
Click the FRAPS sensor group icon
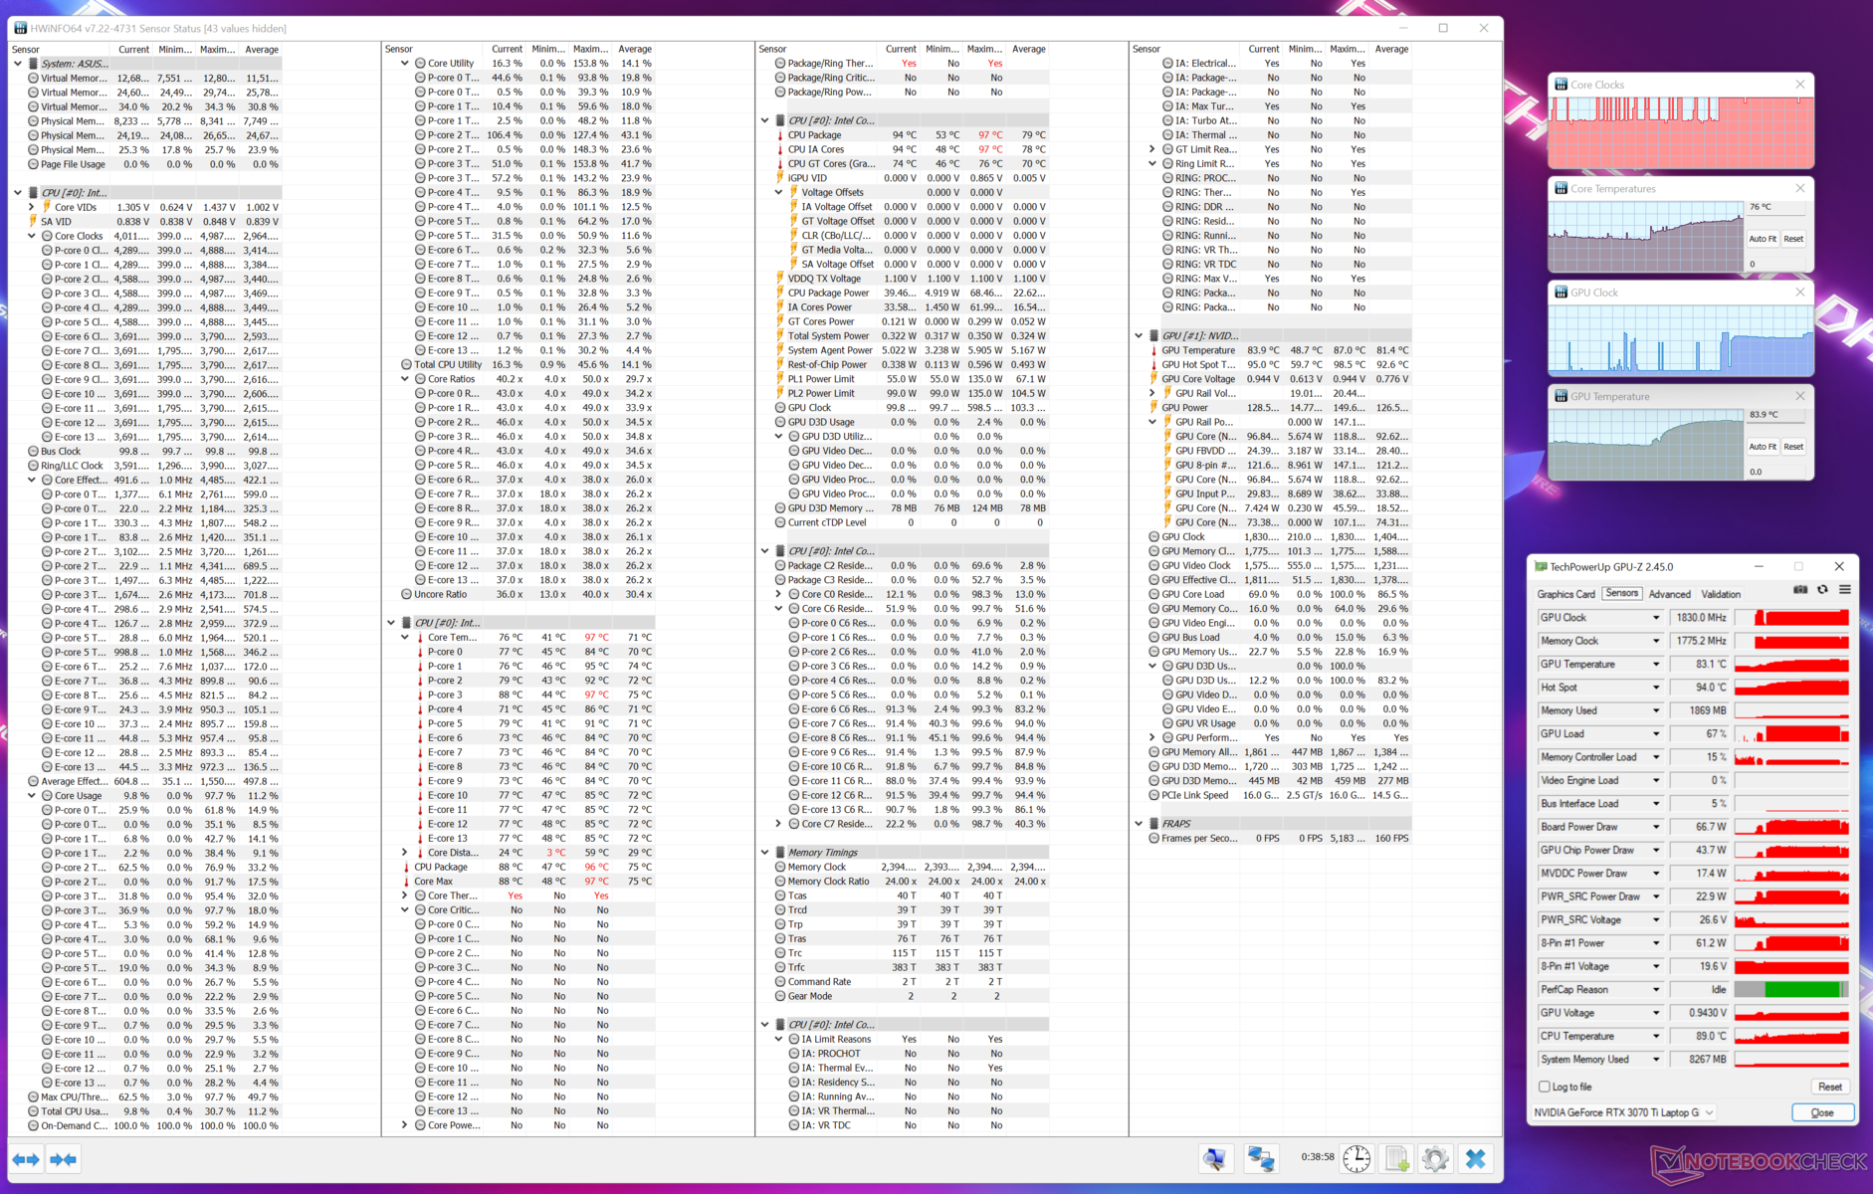(x=1153, y=824)
